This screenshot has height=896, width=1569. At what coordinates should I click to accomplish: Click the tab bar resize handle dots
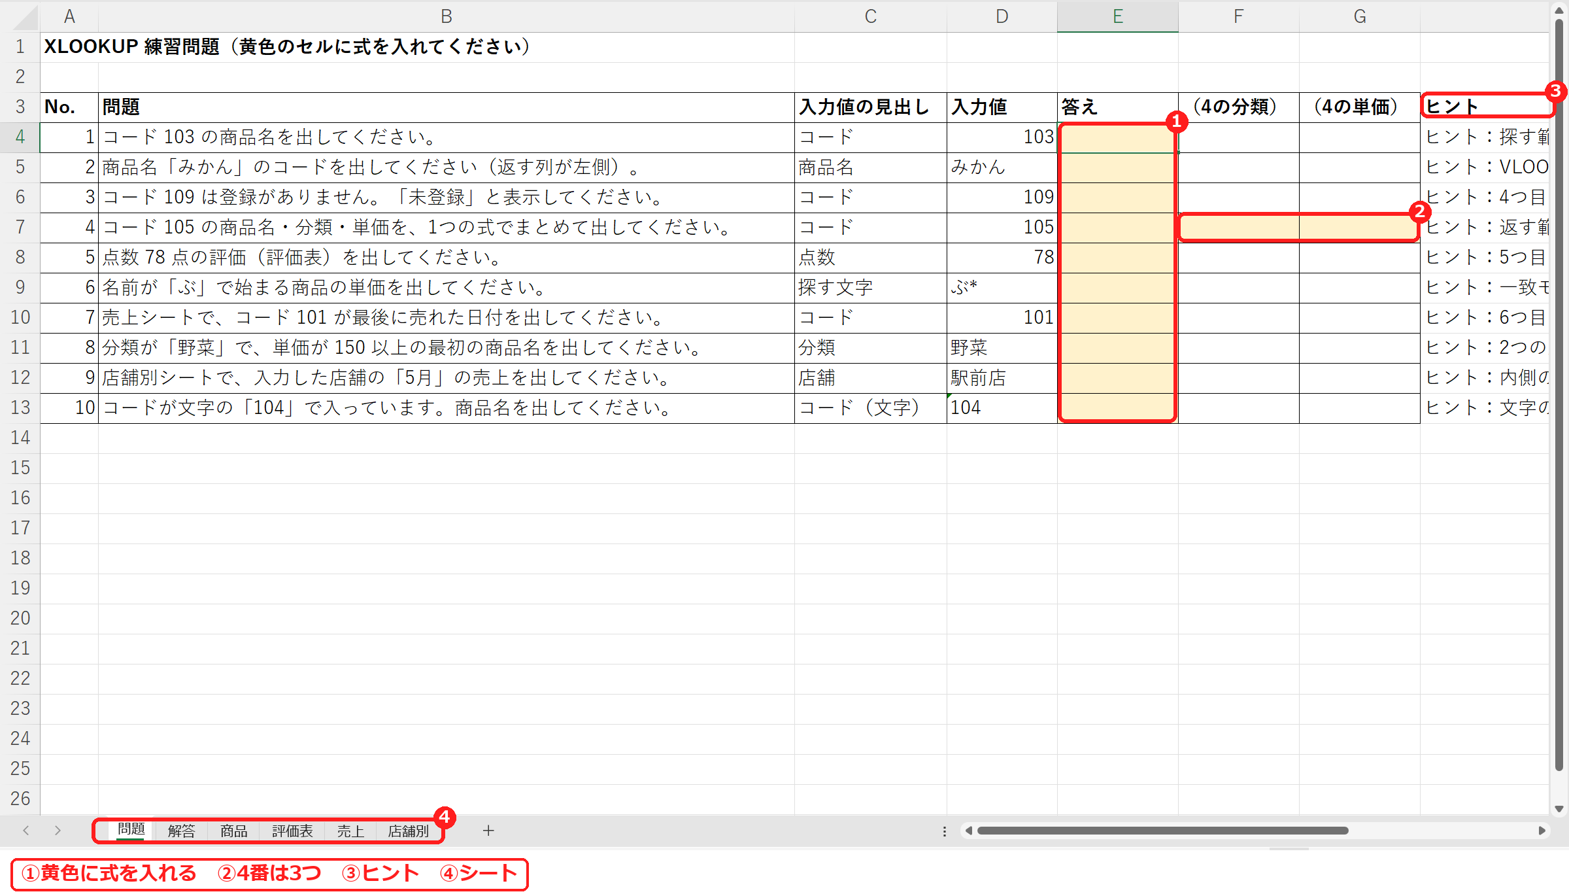point(944,831)
